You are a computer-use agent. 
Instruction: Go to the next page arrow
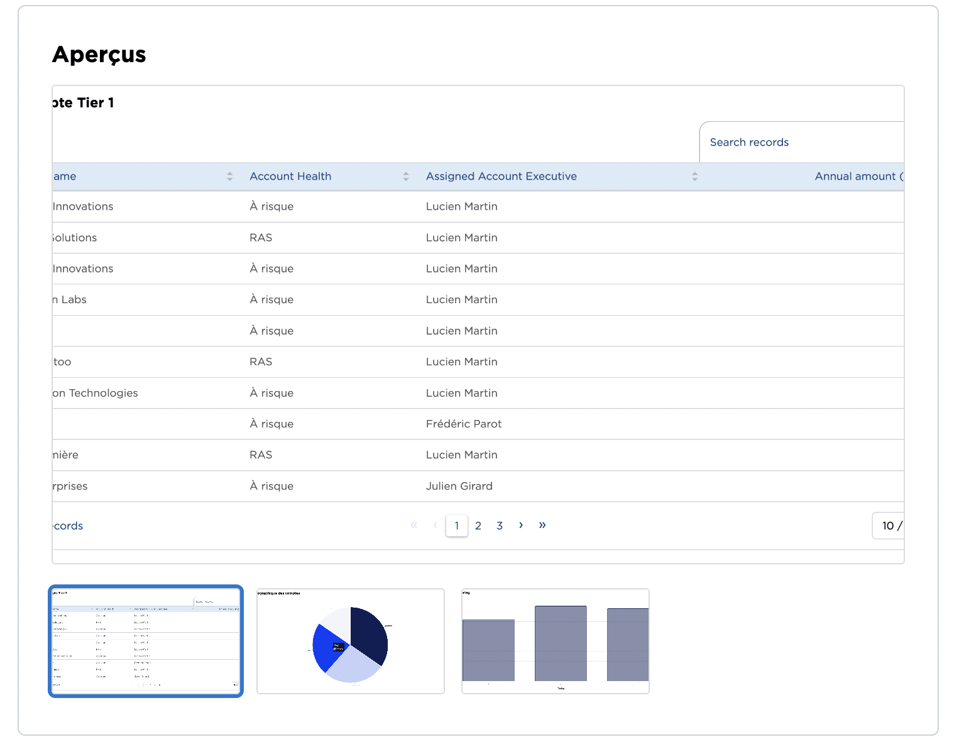[x=521, y=525]
